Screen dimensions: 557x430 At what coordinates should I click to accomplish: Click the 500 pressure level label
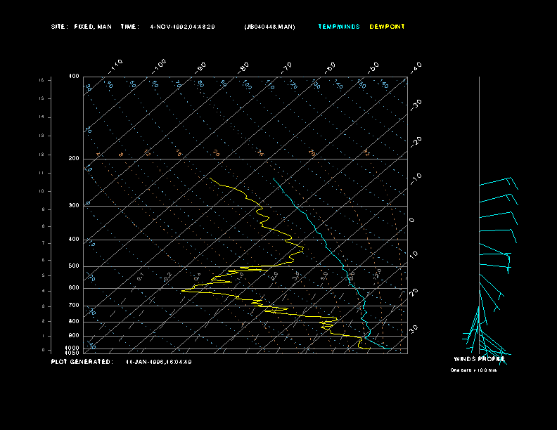(74, 266)
